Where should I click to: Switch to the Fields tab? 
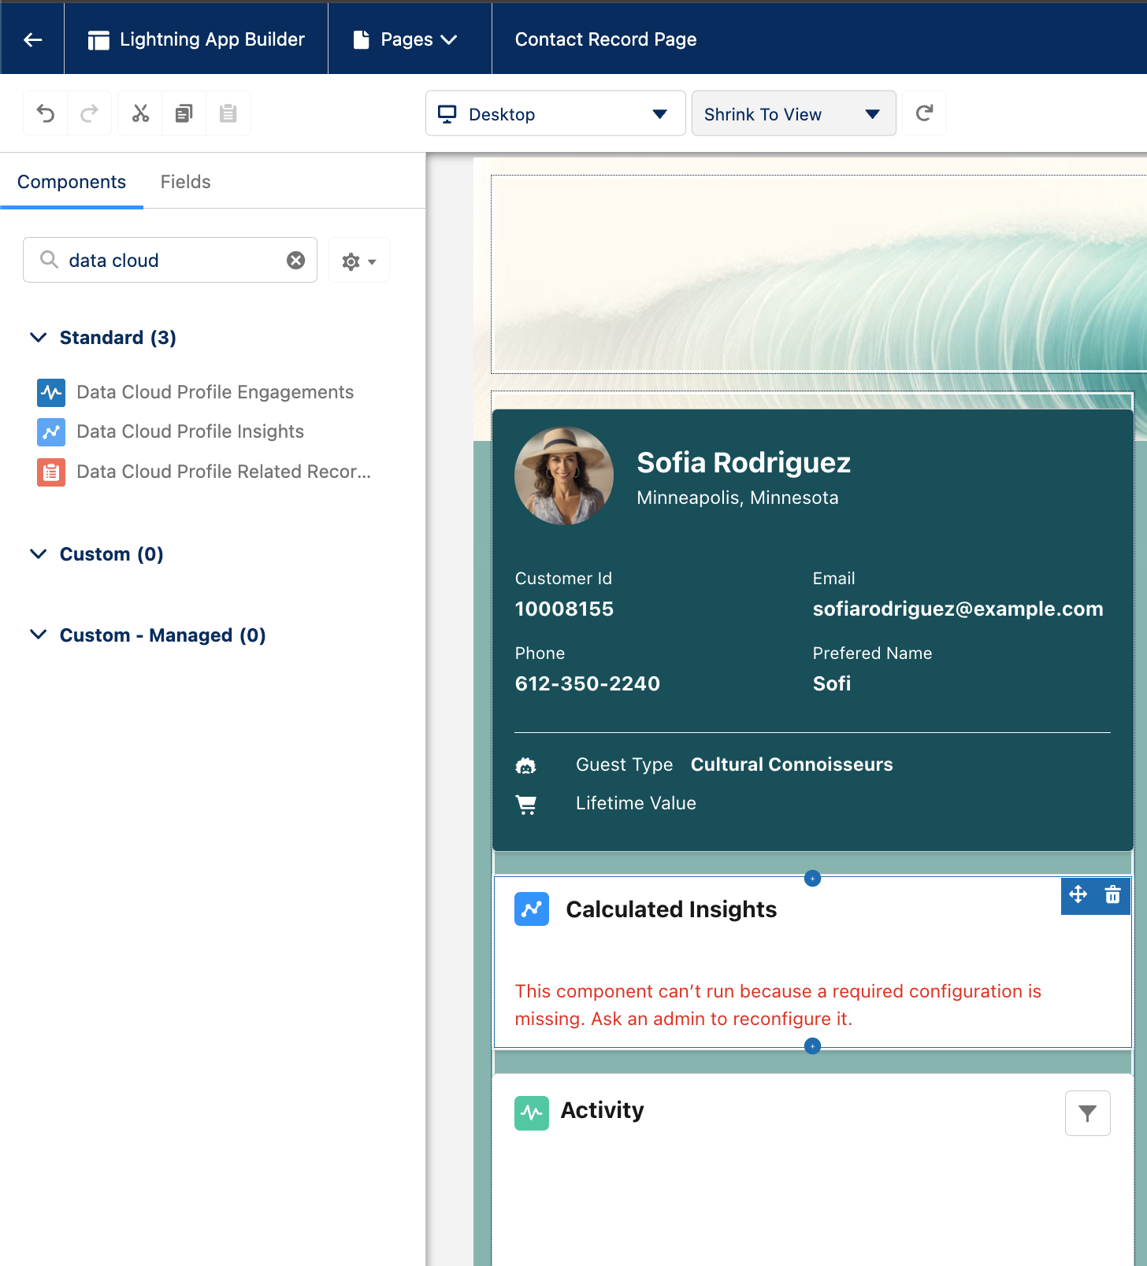pos(185,182)
